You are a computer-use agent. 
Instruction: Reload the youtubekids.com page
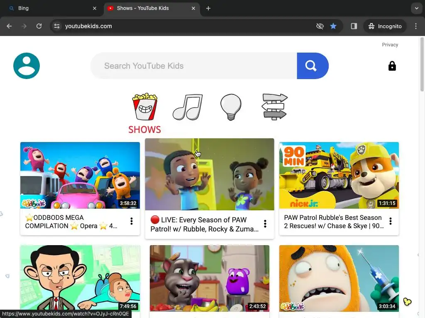coord(39,26)
